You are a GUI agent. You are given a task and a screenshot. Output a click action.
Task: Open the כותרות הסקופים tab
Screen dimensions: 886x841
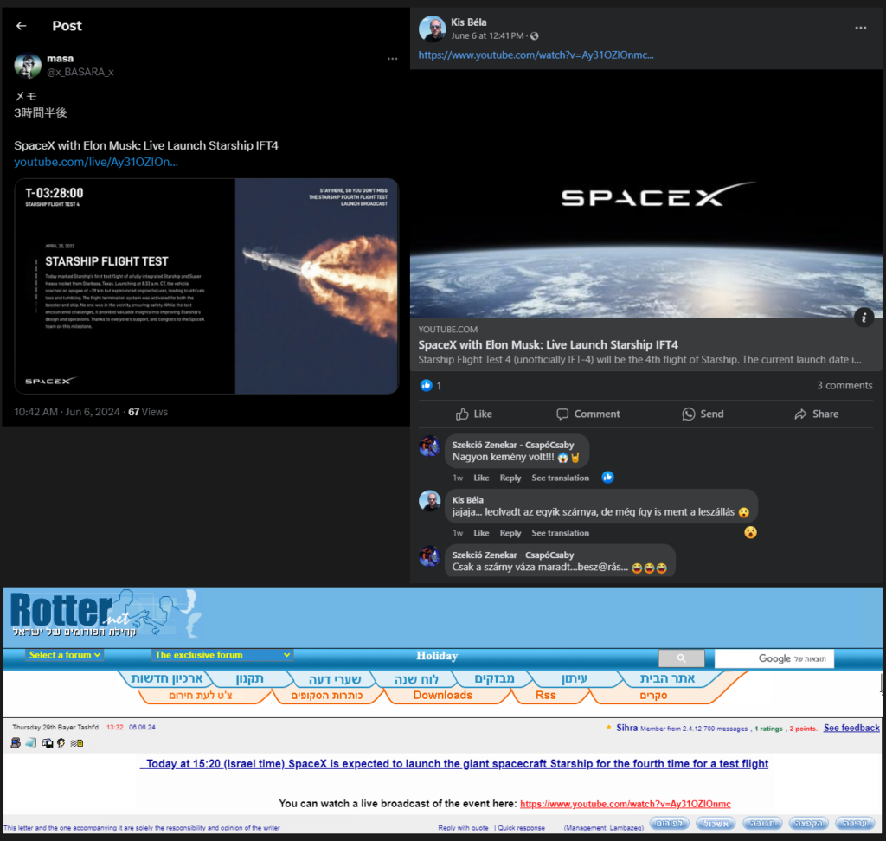(x=327, y=695)
